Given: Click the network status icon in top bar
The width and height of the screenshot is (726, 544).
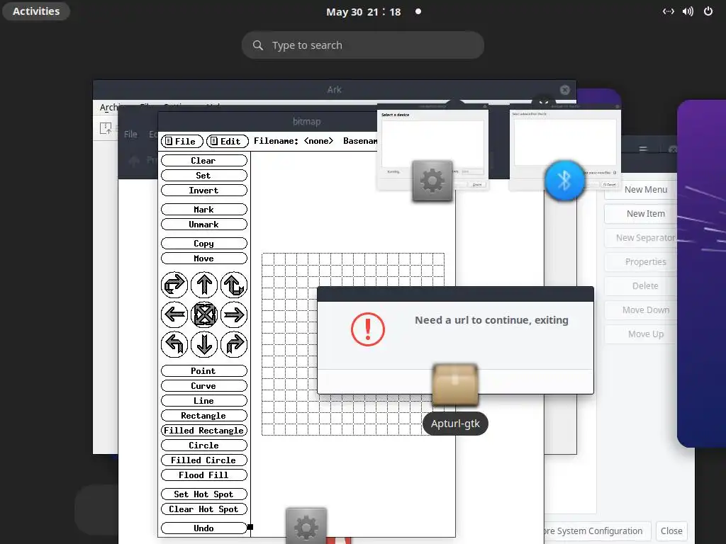Looking at the screenshot, I should (668, 11).
